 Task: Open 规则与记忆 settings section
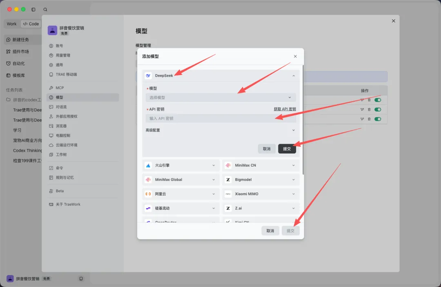tap(82, 178)
